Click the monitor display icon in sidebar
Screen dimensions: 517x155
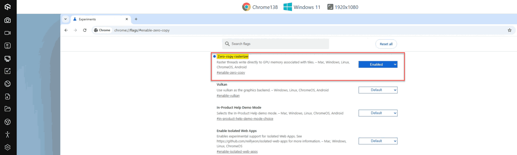coord(7,58)
